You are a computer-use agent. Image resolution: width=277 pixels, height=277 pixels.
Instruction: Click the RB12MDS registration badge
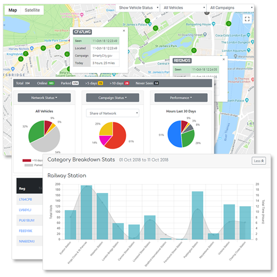tap(182, 60)
